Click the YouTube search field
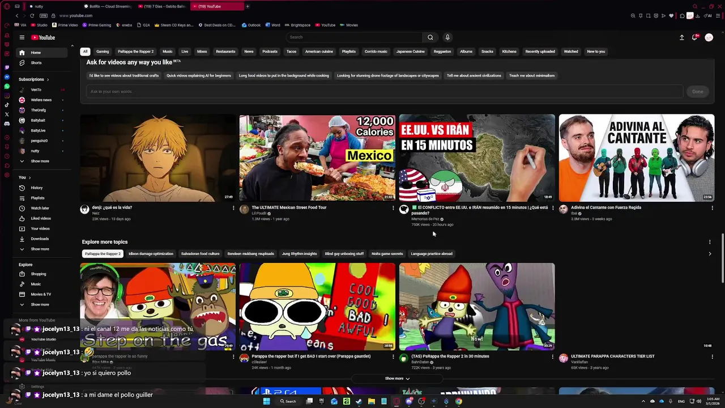Viewport: 725px width, 408px height. click(x=354, y=37)
